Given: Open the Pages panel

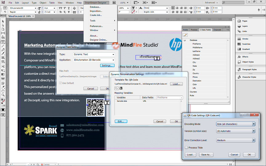Looking at the screenshot, I should (242, 21).
